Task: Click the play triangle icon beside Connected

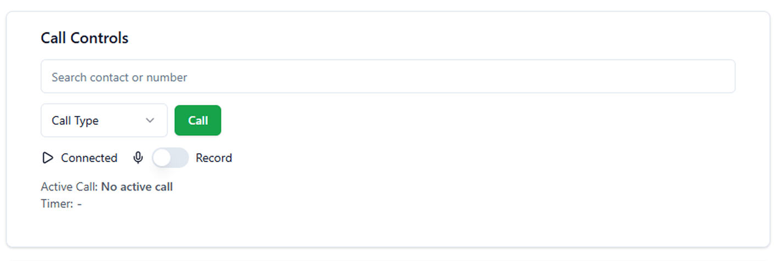Action: coord(48,158)
